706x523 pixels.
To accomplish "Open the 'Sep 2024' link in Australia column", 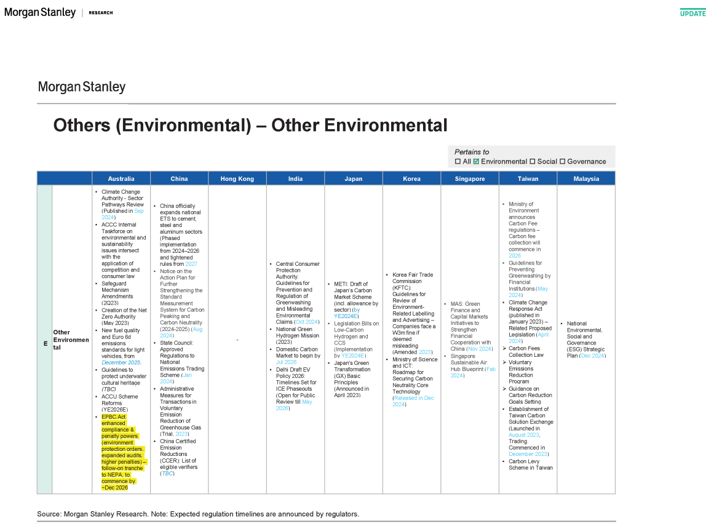I will coord(122,214).
